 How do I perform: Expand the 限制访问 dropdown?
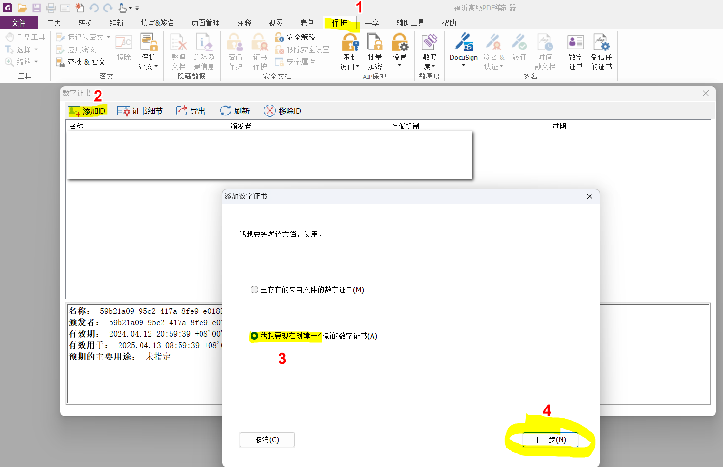[350, 67]
